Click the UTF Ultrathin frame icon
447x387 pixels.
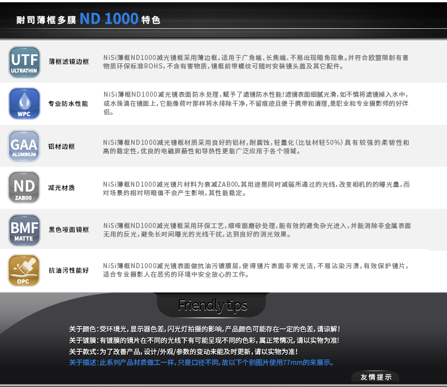click(24, 62)
